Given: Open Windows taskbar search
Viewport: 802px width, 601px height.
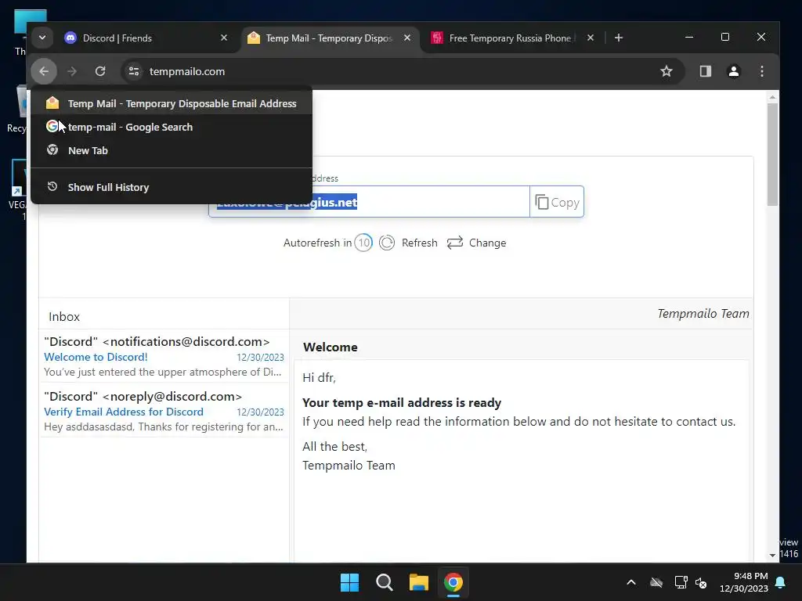Looking at the screenshot, I should click(384, 582).
